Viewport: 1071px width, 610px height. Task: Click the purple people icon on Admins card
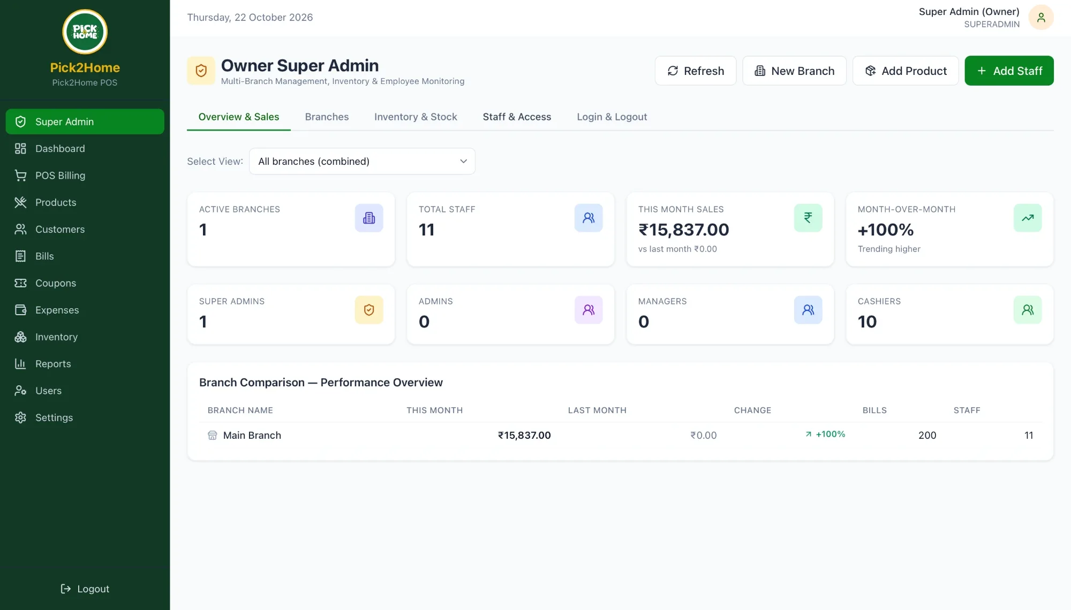[x=589, y=310]
